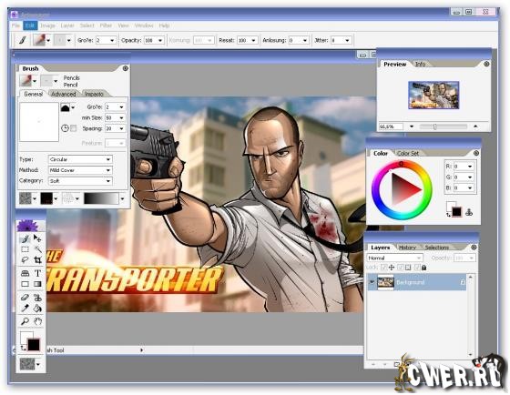Image resolution: width=510 pixels, height=395 pixels.
Task: Choose the Eraser tool
Action: tap(25, 297)
